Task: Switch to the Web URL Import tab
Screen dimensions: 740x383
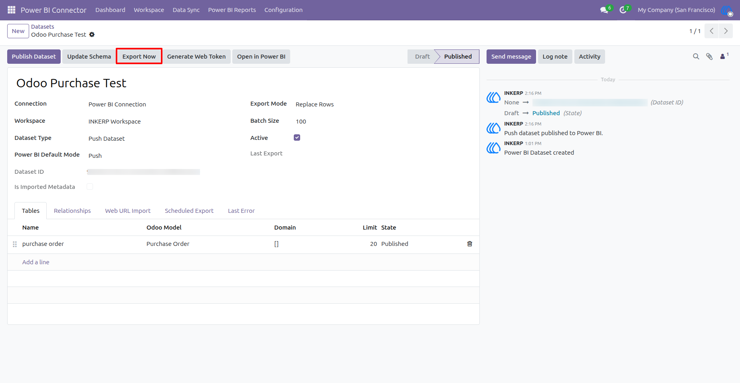Action: pos(128,211)
